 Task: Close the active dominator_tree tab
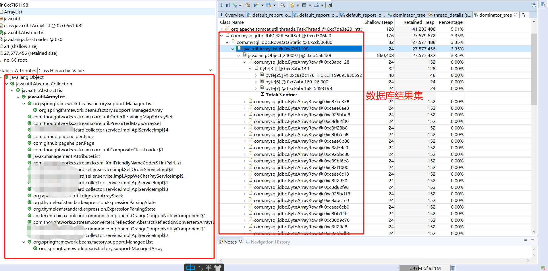(516, 15)
